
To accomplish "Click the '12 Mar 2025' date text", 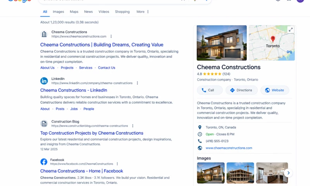I will pyautogui.click(x=49, y=149).
